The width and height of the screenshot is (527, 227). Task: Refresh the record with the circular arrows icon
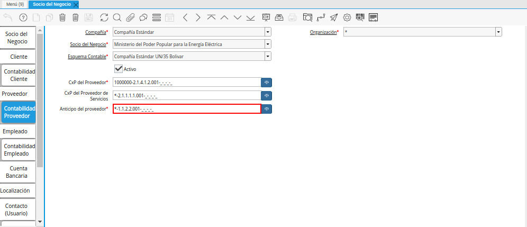click(104, 17)
